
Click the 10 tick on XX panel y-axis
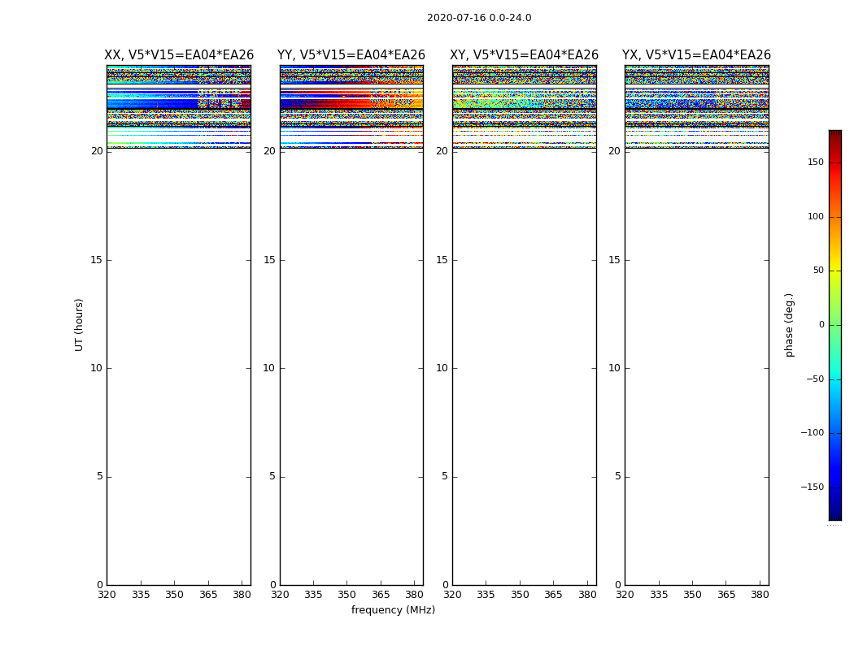pyautogui.click(x=97, y=368)
